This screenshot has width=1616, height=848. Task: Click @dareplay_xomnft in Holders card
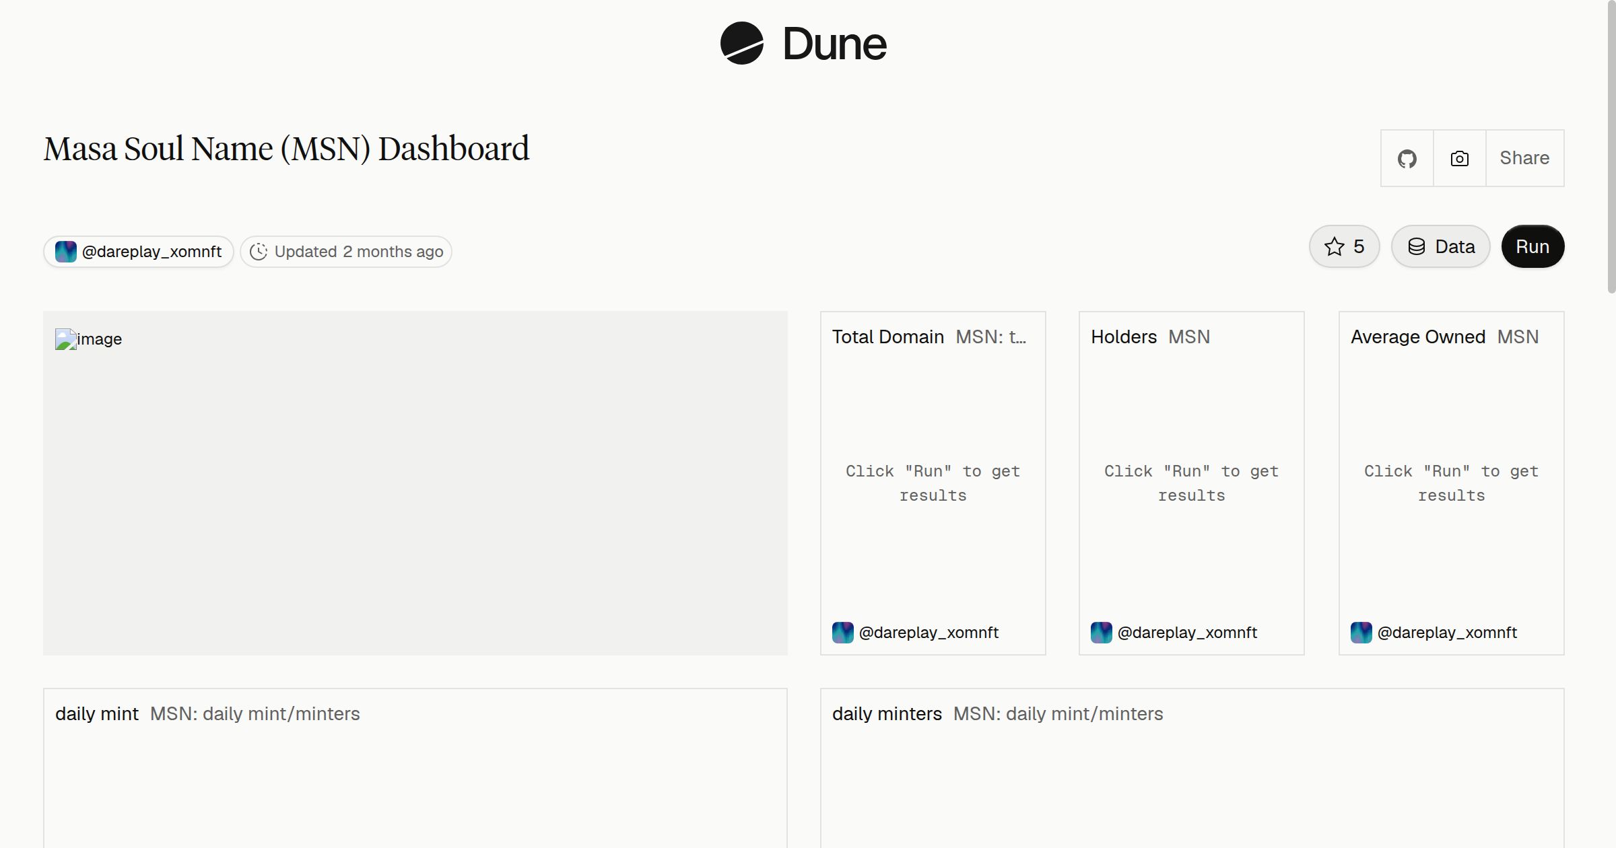(1187, 633)
